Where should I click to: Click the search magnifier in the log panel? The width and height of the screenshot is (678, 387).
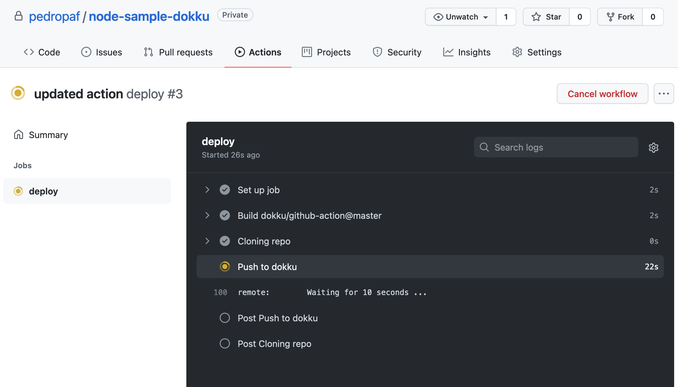click(484, 147)
